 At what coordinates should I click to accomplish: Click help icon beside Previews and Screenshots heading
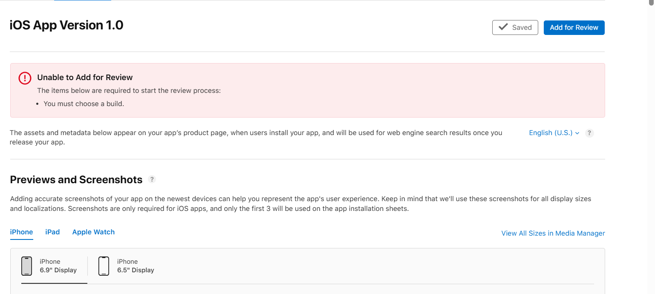(152, 179)
